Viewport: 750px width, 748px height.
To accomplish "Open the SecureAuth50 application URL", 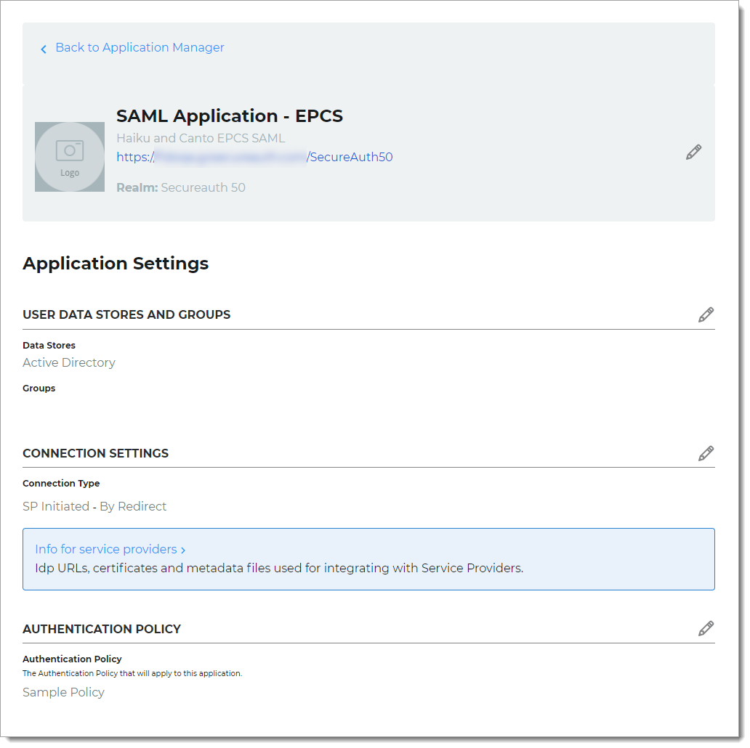I will click(254, 157).
